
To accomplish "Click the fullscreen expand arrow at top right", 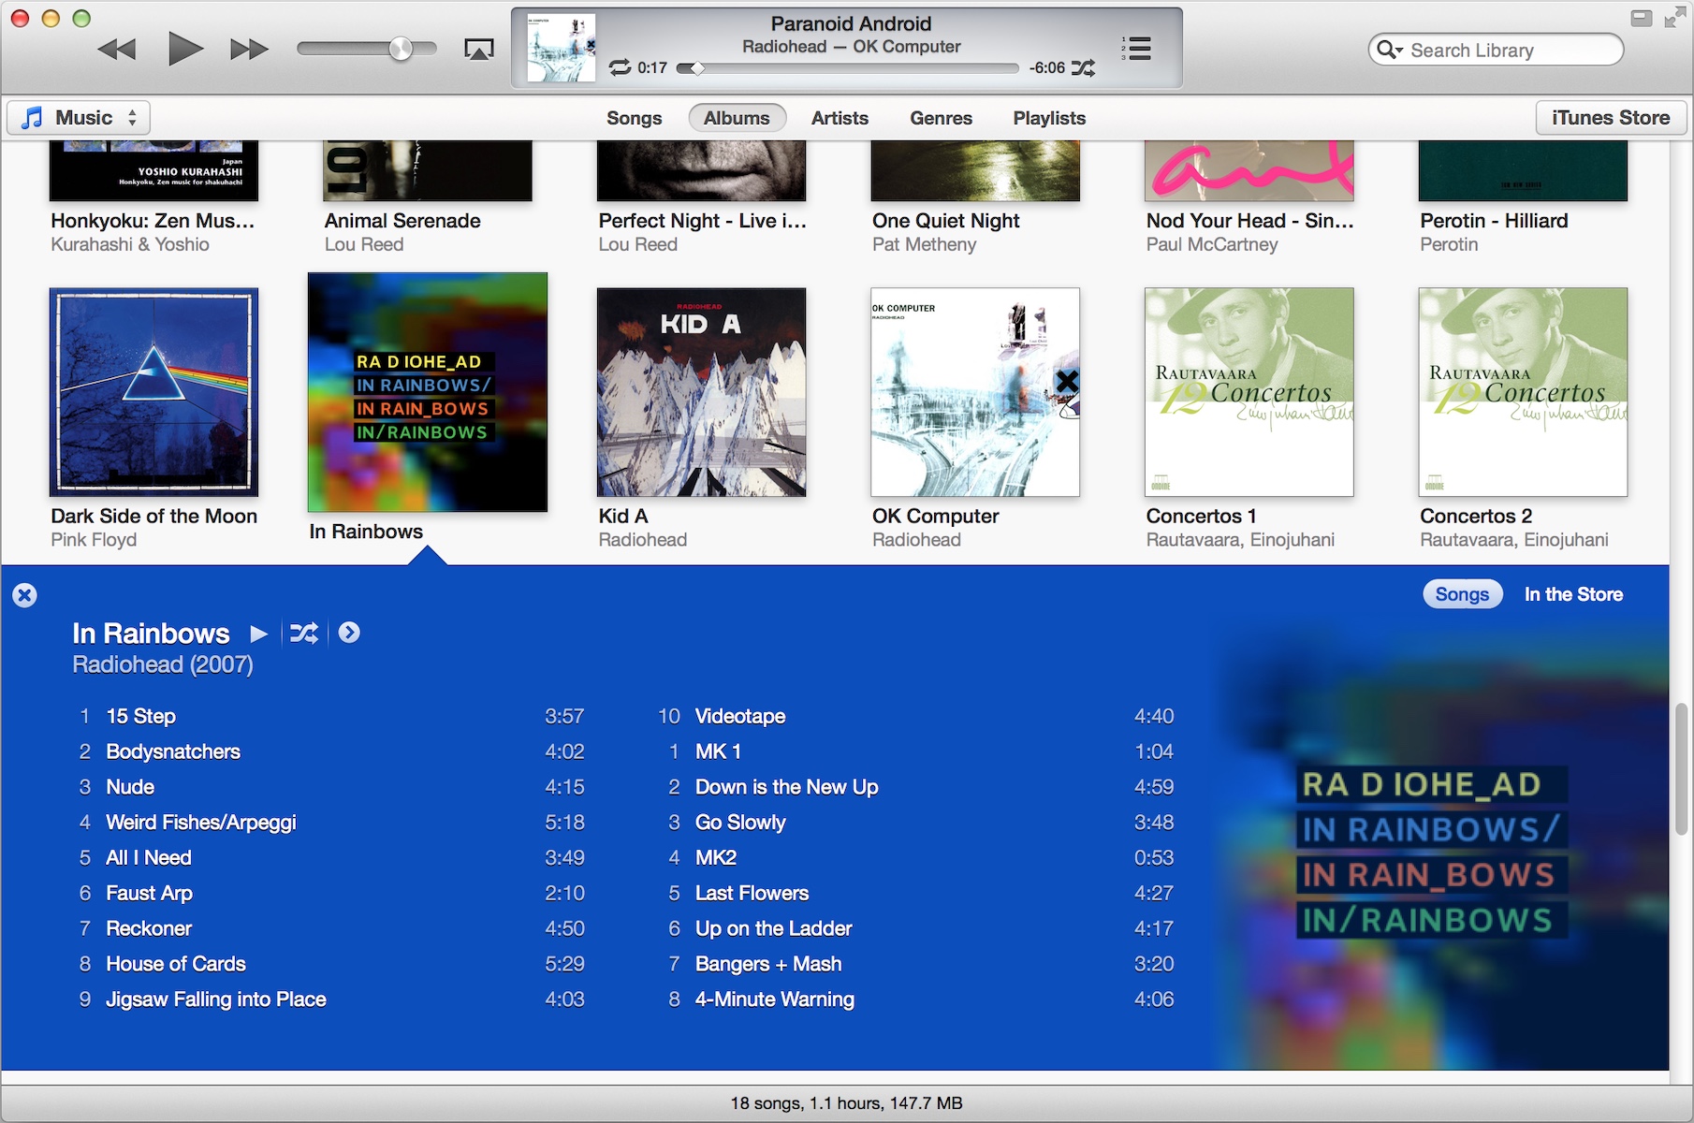I will (1674, 15).
